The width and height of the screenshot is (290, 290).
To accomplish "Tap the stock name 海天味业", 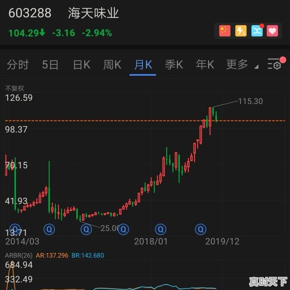I will [93, 13].
